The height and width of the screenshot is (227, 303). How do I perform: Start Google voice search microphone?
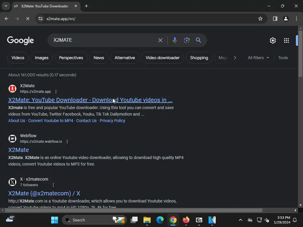coord(175,40)
